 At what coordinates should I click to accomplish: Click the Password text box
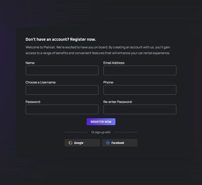pos(62,109)
